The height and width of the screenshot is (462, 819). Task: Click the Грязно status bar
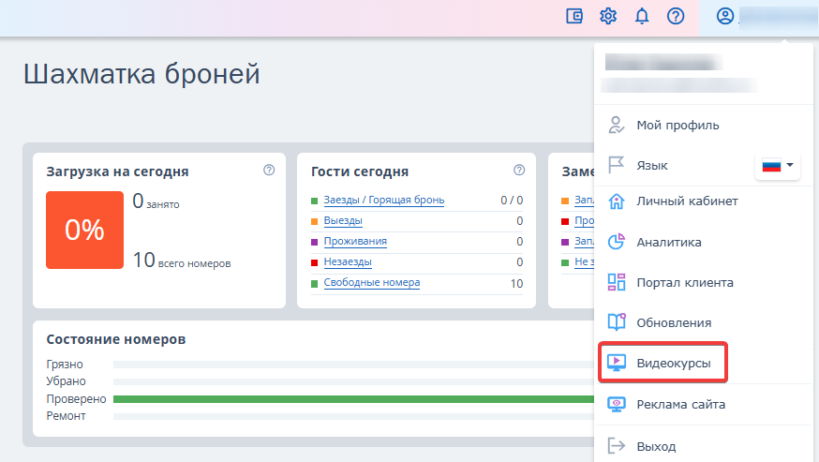353,365
